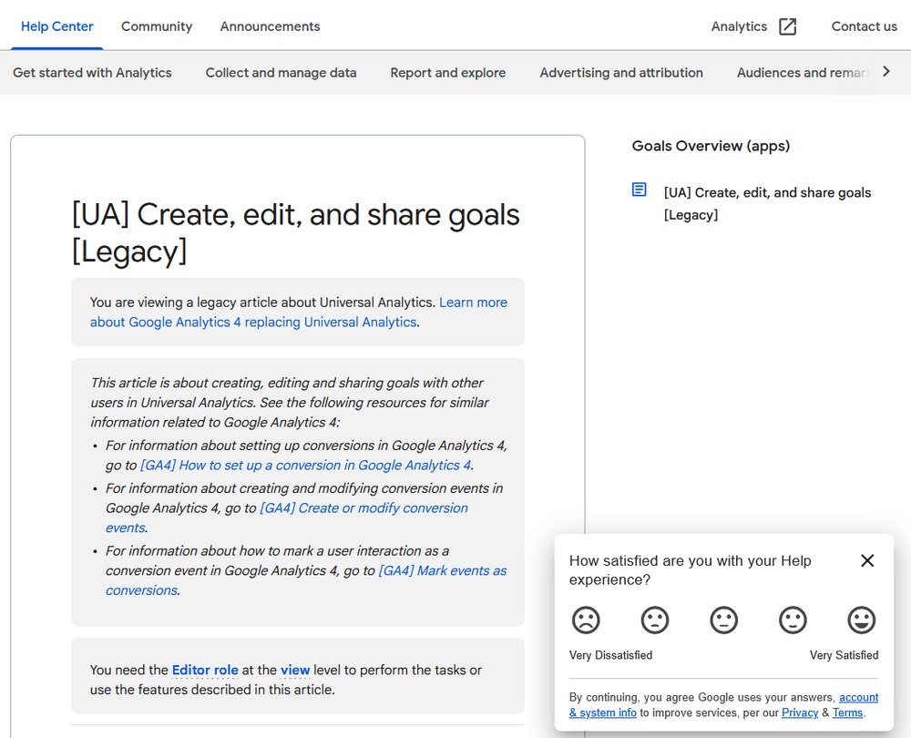Screen dimensions: 911x738
Task: Click the view glossary link
Action: pos(295,670)
